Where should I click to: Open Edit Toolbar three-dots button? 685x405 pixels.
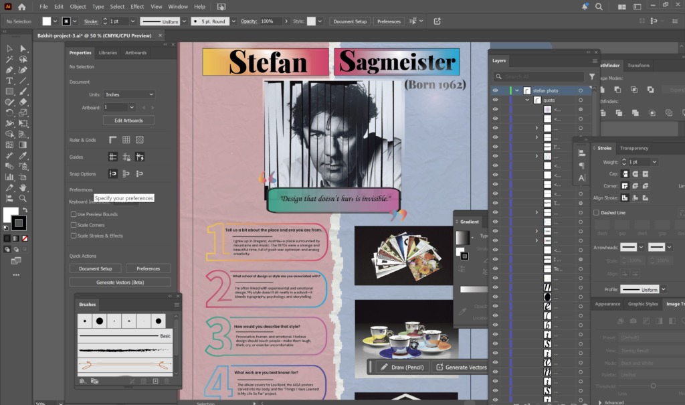pyautogui.click(x=16, y=275)
